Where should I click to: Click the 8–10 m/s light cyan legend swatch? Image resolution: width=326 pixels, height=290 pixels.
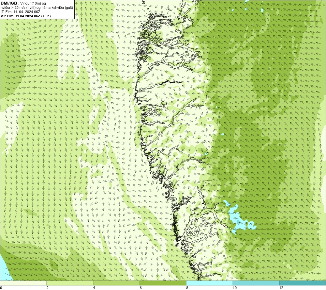pyautogui.click(x=210, y=283)
